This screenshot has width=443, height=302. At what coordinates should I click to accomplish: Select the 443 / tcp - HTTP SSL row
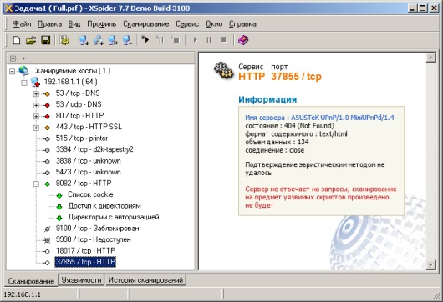coord(89,127)
